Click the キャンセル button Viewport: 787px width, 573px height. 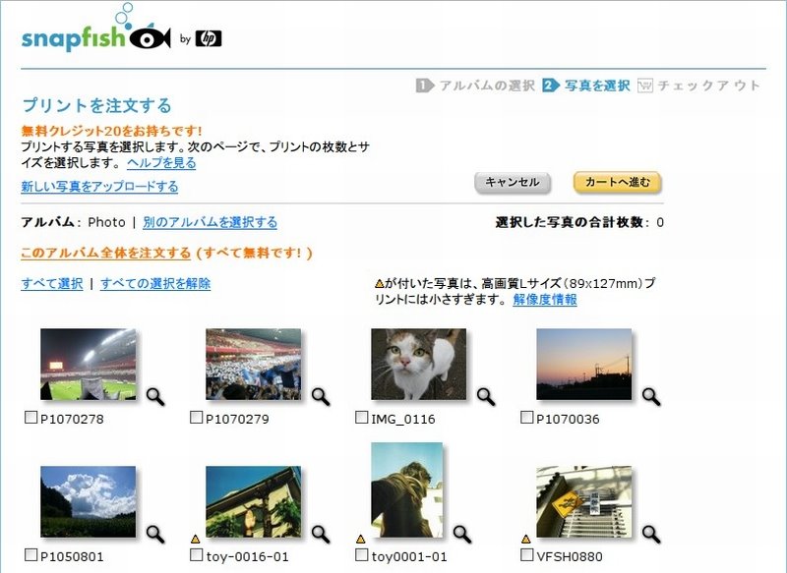513,183
